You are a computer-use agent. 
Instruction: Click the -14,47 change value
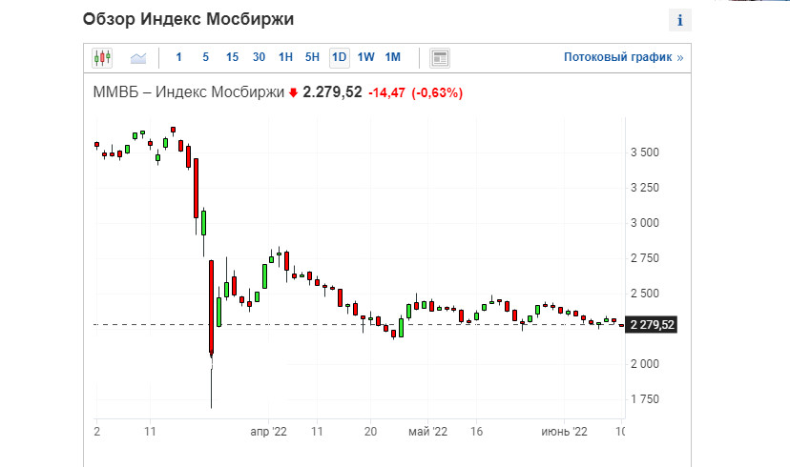tap(387, 92)
